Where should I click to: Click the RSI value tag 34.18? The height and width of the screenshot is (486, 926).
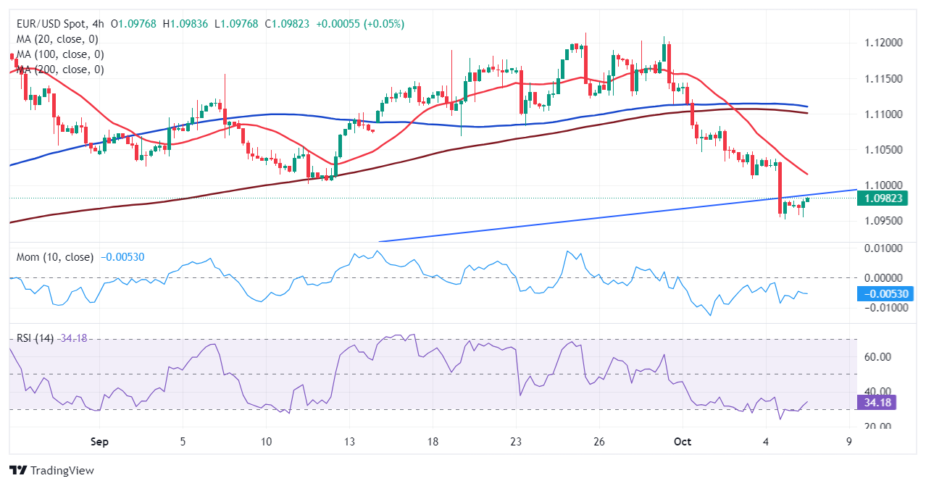(880, 401)
